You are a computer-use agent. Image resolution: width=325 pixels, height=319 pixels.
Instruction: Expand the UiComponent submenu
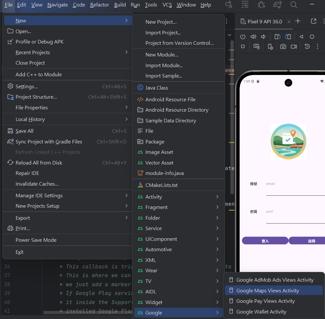(x=179, y=239)
